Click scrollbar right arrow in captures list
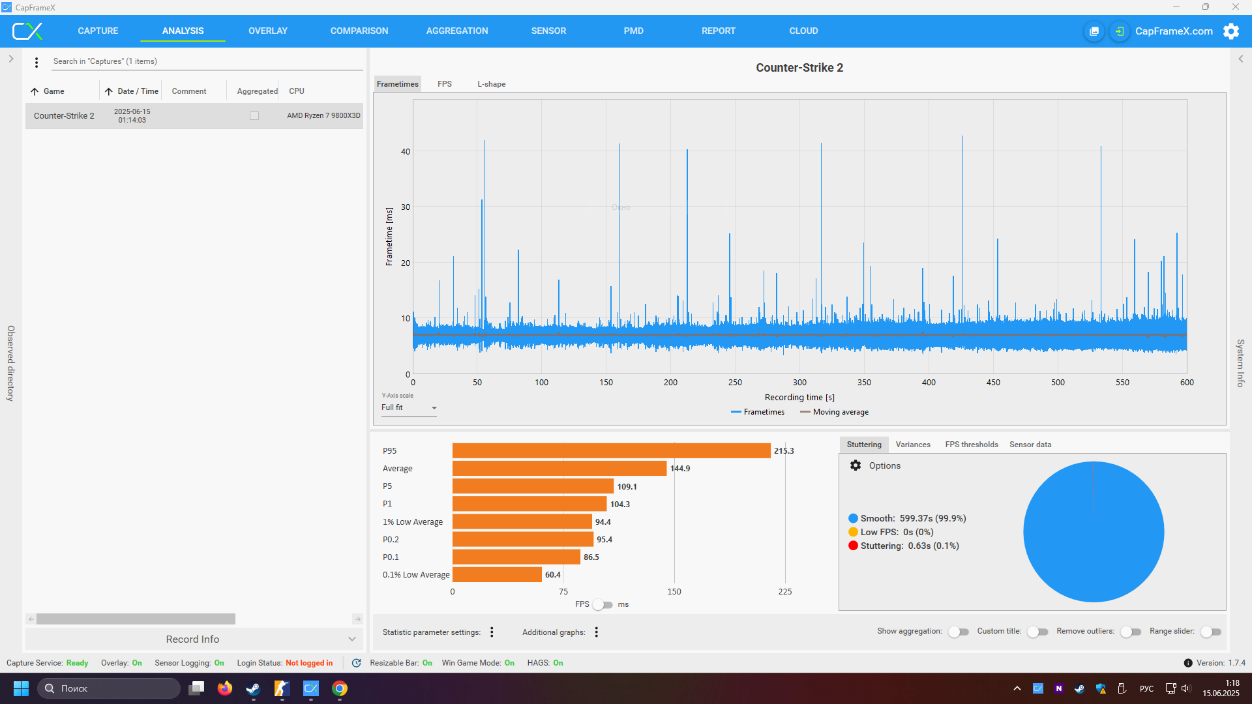The width and height of the screenshot is (1252, 704). [x=357, y=619]
